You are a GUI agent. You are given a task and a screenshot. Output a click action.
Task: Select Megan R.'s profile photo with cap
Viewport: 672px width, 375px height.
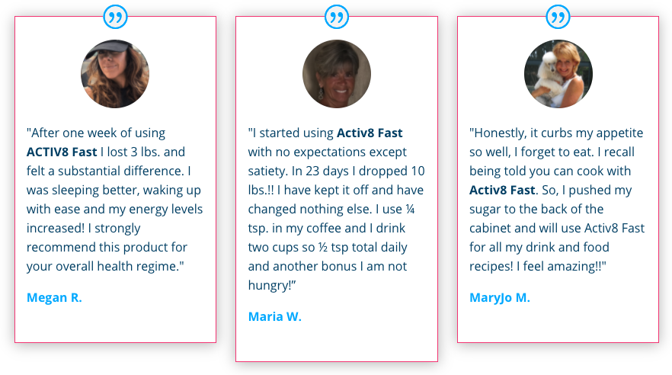click(115, 74)
